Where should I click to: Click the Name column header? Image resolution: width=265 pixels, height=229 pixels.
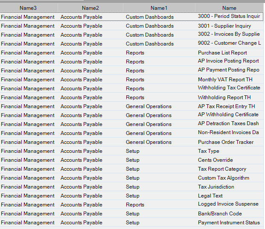pyautogui.click(x=229, y=8)
